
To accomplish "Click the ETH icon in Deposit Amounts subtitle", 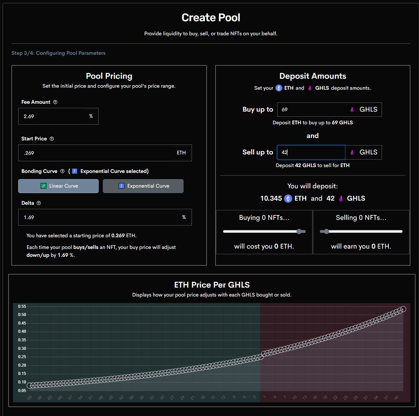I will 279,88.
